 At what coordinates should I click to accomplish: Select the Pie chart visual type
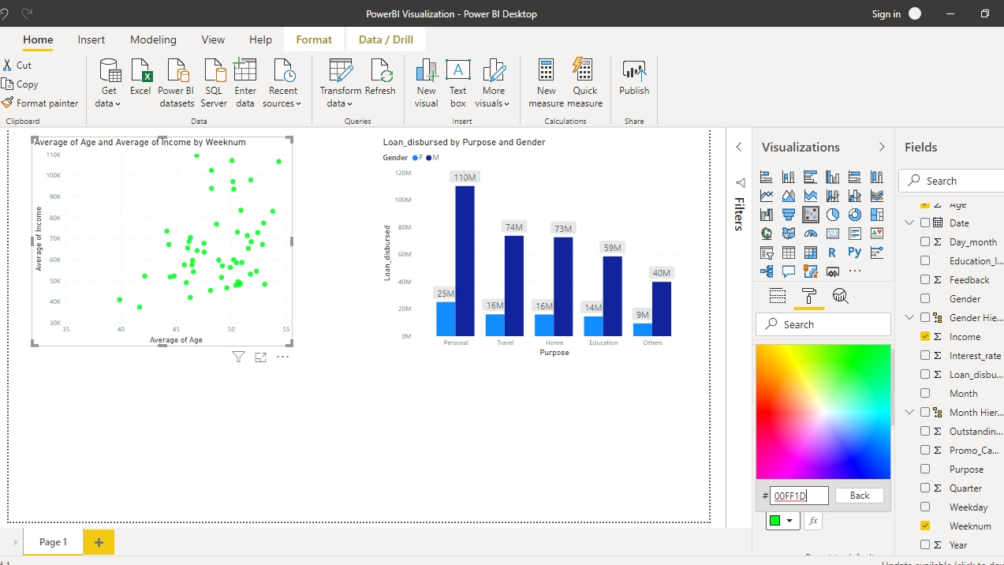tap(833, 215)
